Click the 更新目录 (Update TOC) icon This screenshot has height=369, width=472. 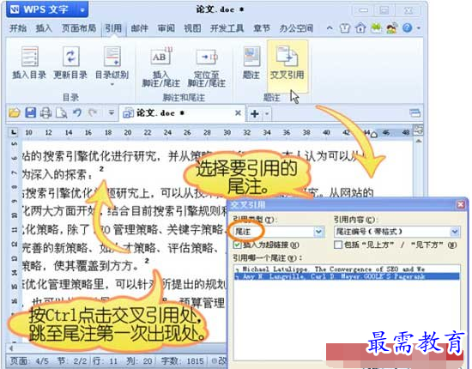click(x=70, y=57)
